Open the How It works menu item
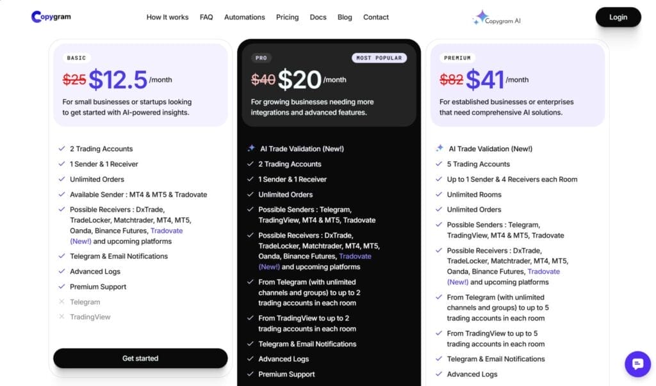Viewport: 656px width, 386px height. coord(167,17)
